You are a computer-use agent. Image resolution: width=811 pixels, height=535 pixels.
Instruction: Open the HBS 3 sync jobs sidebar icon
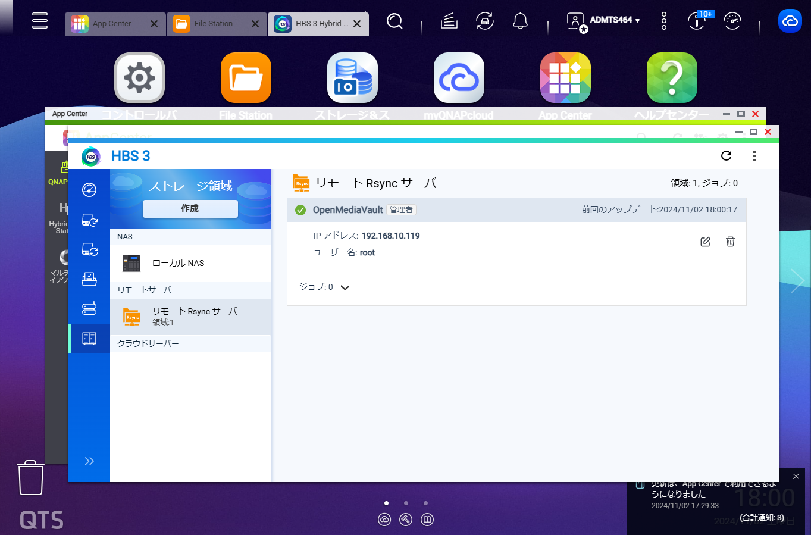(x=89, y=249)
